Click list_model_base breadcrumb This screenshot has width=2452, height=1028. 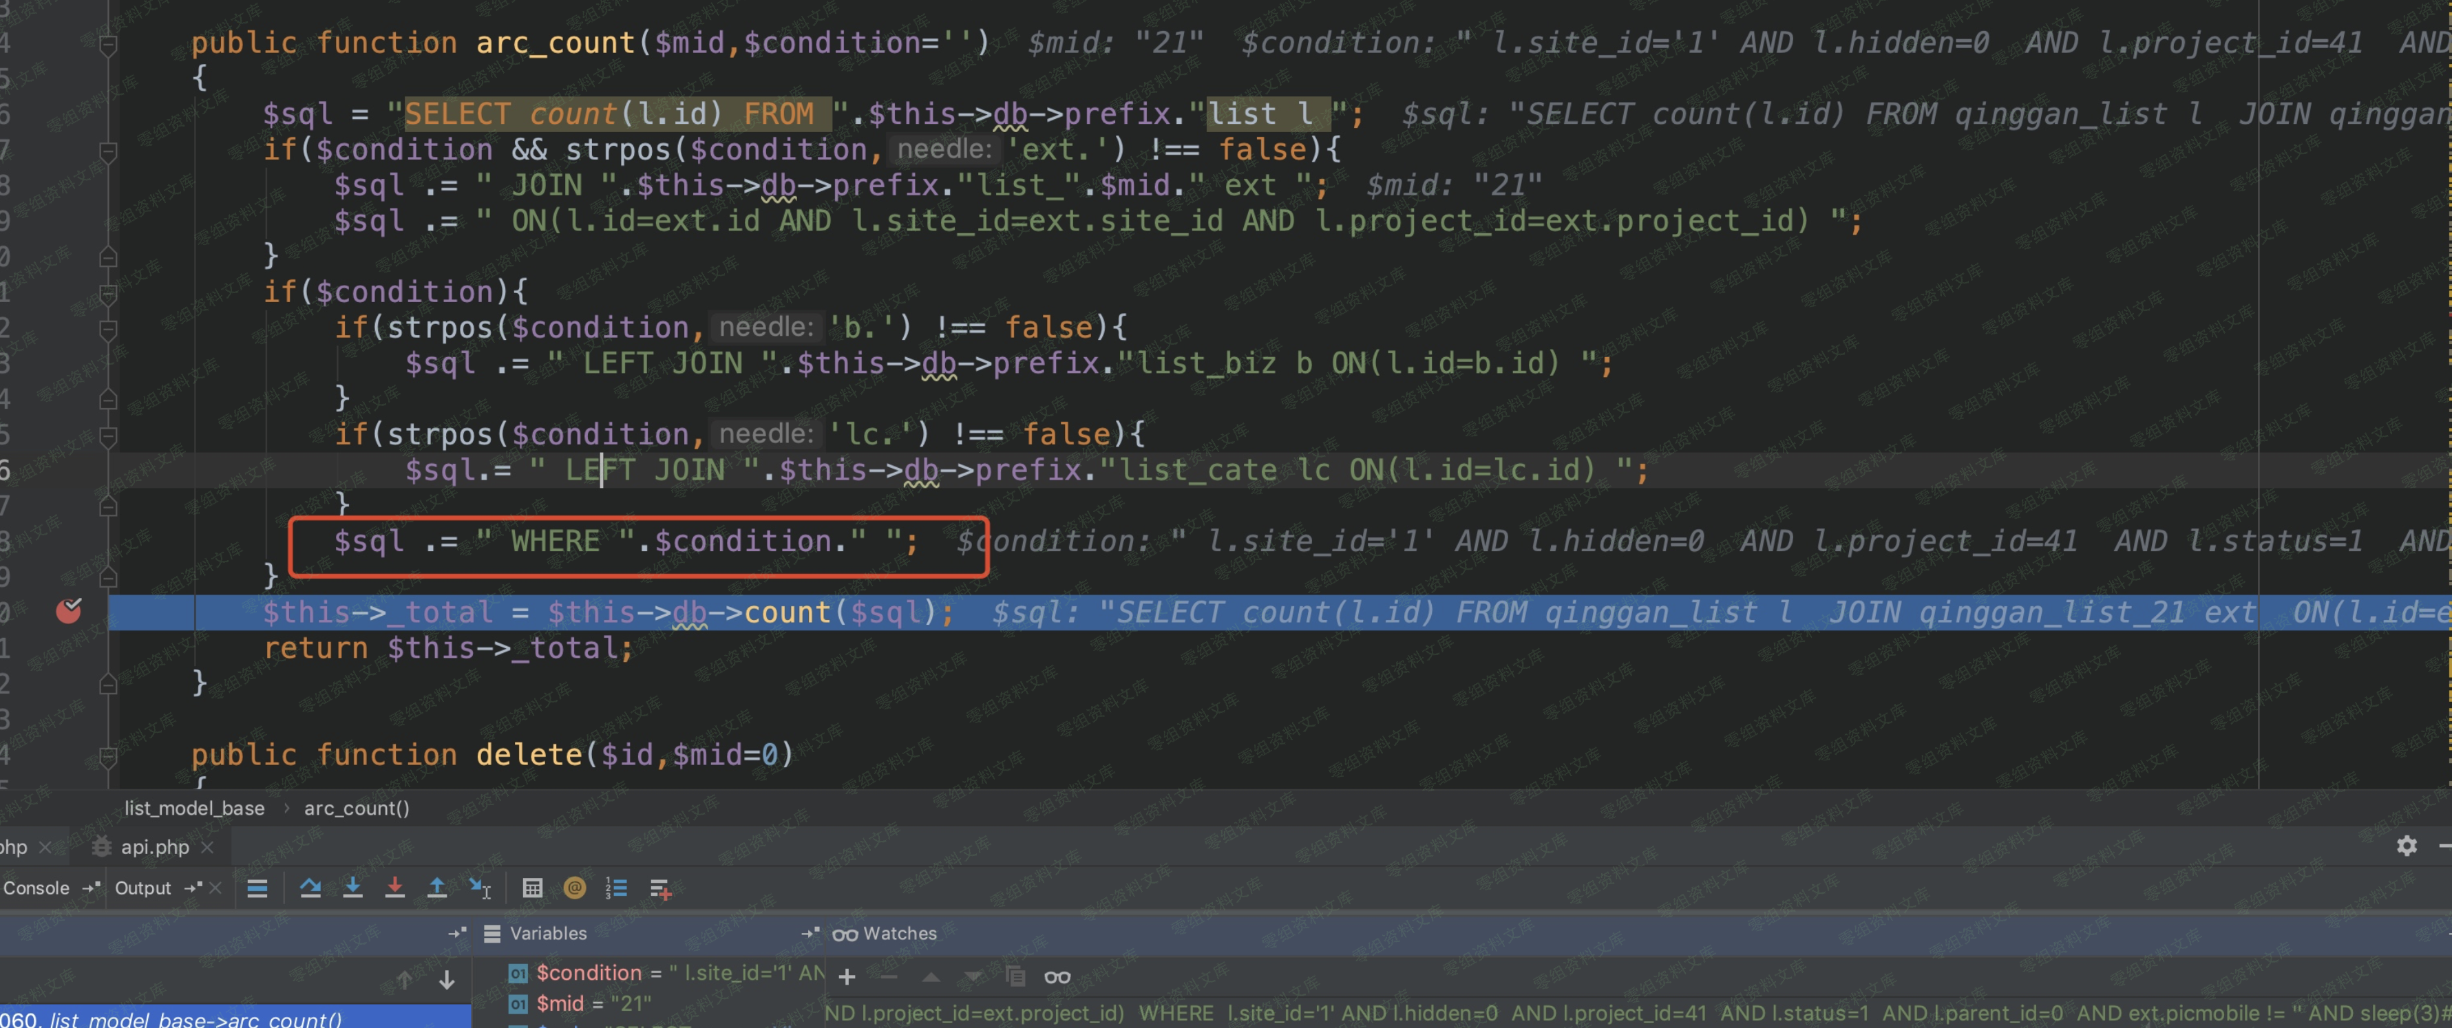click(194, 808)
